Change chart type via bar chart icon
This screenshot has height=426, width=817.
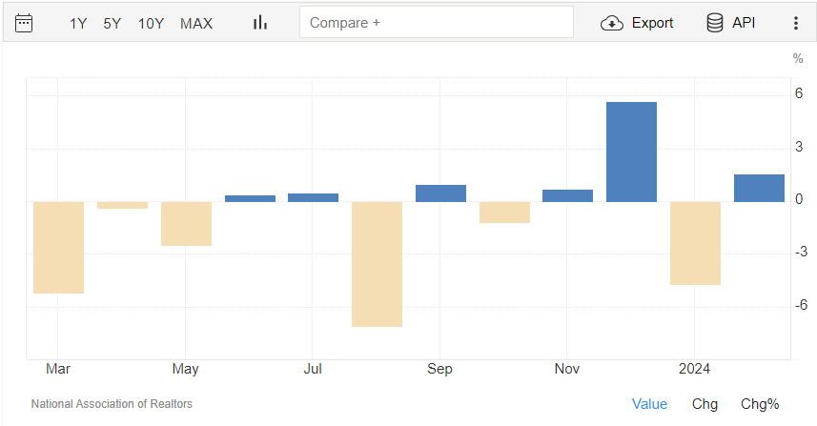click(259, 23)
